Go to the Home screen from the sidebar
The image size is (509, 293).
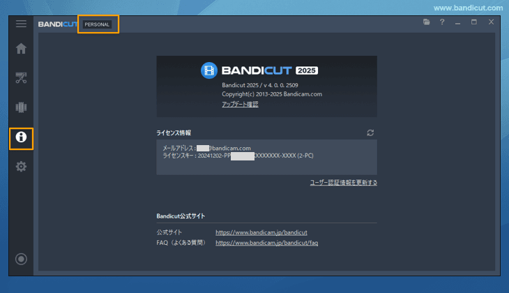(21, 49)
